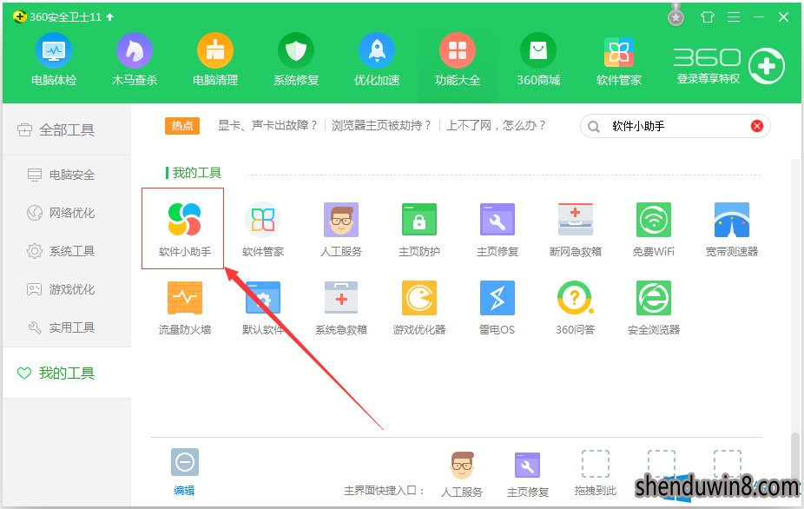804x509 pixels.
Task: Open 功能大全 grid icon
Action: coord(458,50)
